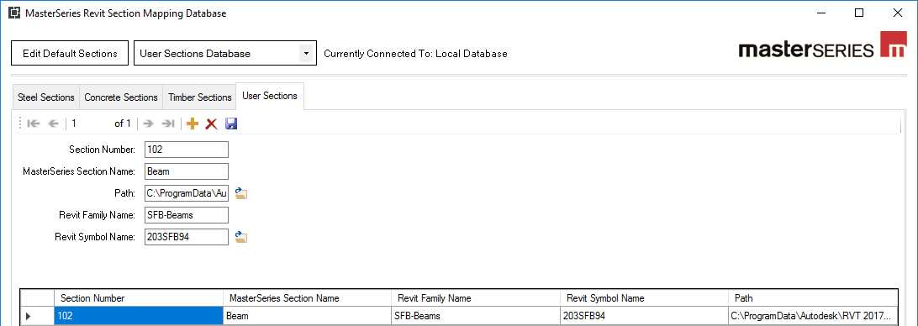Select the SFB-Beams cell in grid
The height and width of the screenshot is (326, 918).
476,316
